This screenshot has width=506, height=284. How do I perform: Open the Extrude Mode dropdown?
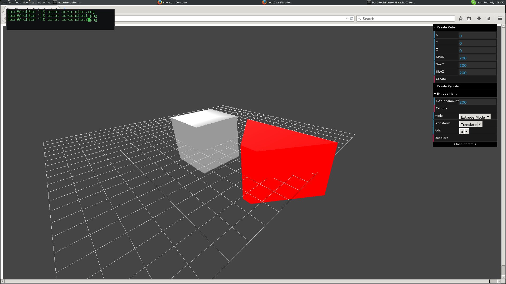click(475, 117)
